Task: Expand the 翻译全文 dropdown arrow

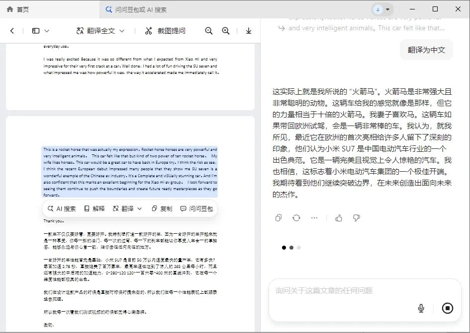Action: pos(122,31)
